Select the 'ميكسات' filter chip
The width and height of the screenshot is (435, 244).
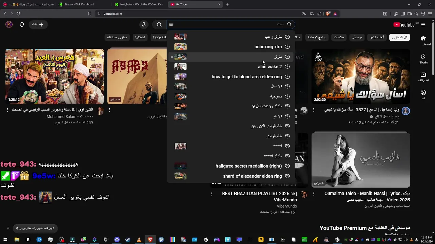click(x=339, y=37)
